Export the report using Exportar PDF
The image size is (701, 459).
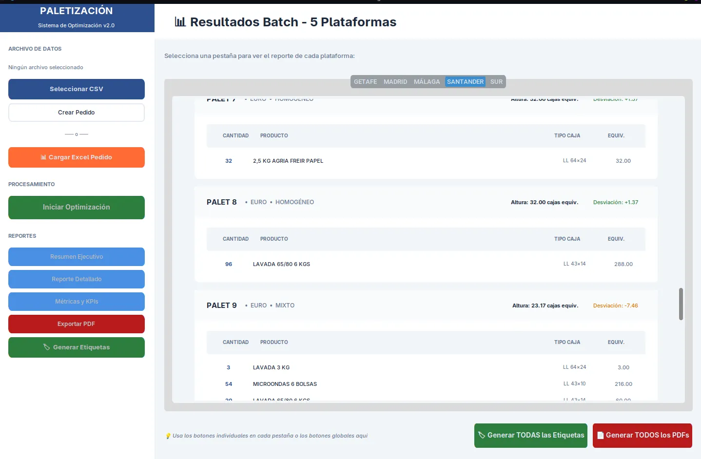[76, 324]
